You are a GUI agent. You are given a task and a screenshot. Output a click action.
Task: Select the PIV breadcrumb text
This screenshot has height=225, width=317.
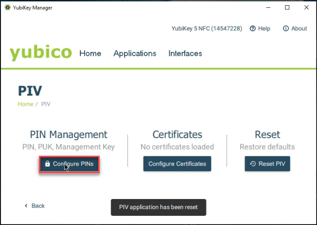(46, 104)
